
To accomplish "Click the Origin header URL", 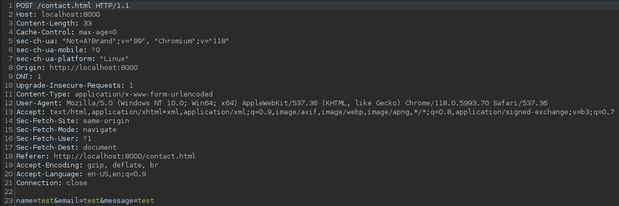I will (x=94, y=68).
